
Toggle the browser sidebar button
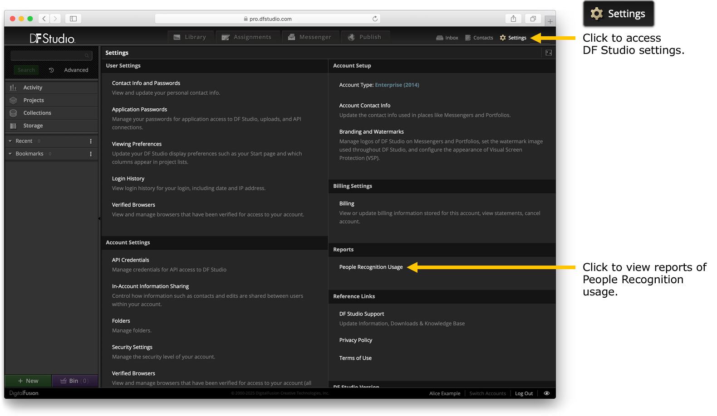tap(73, 19)
